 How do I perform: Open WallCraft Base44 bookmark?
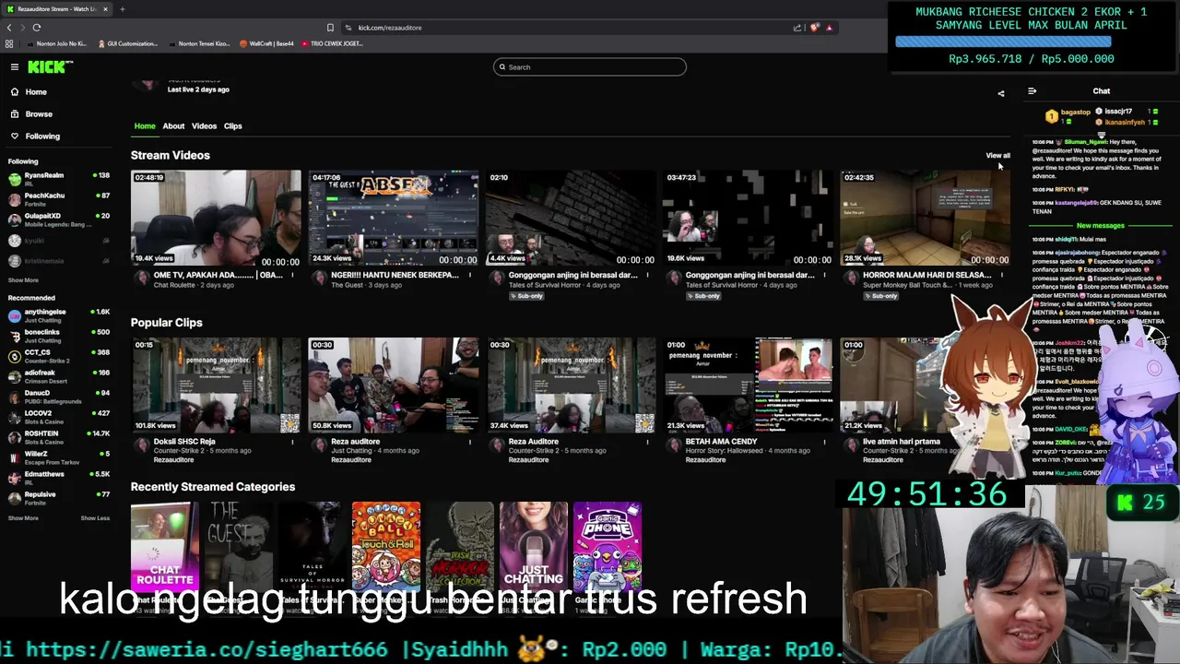click(266, 43)
